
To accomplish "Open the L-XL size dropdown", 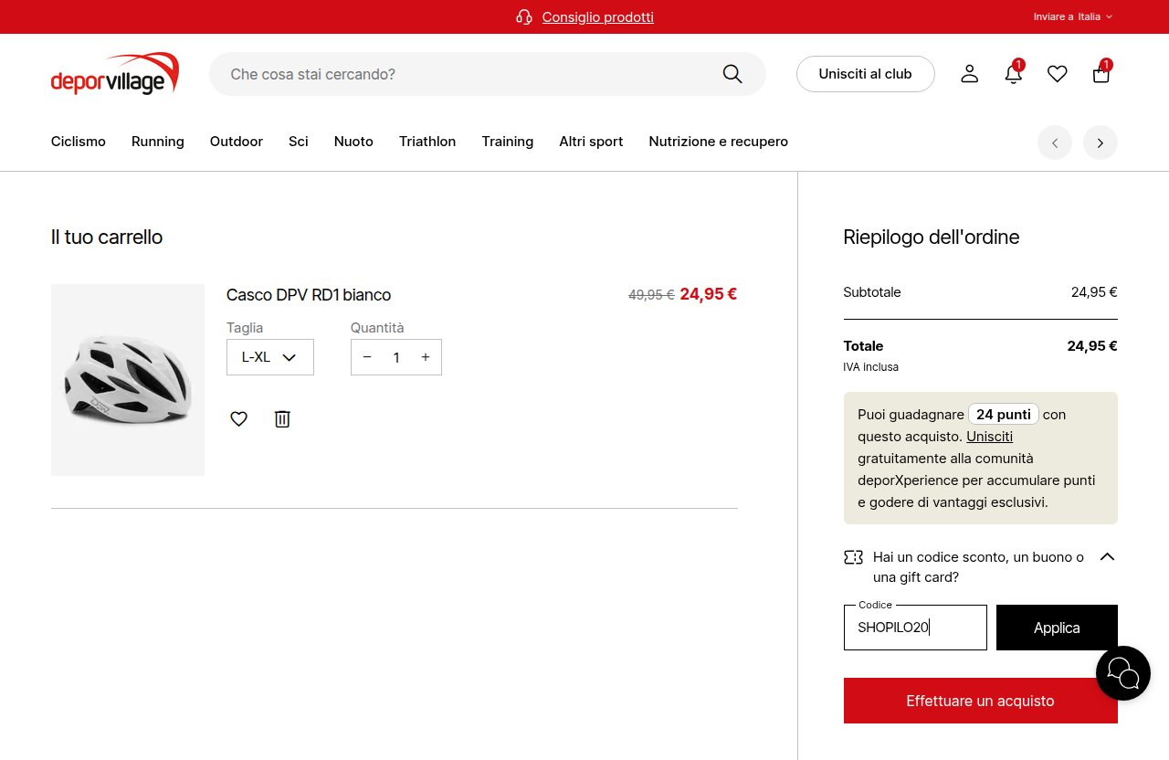I will [270, 357].
